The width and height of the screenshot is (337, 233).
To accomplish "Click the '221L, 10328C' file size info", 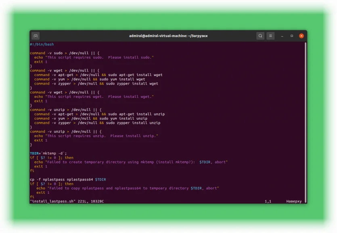I will tap(91, 201).
